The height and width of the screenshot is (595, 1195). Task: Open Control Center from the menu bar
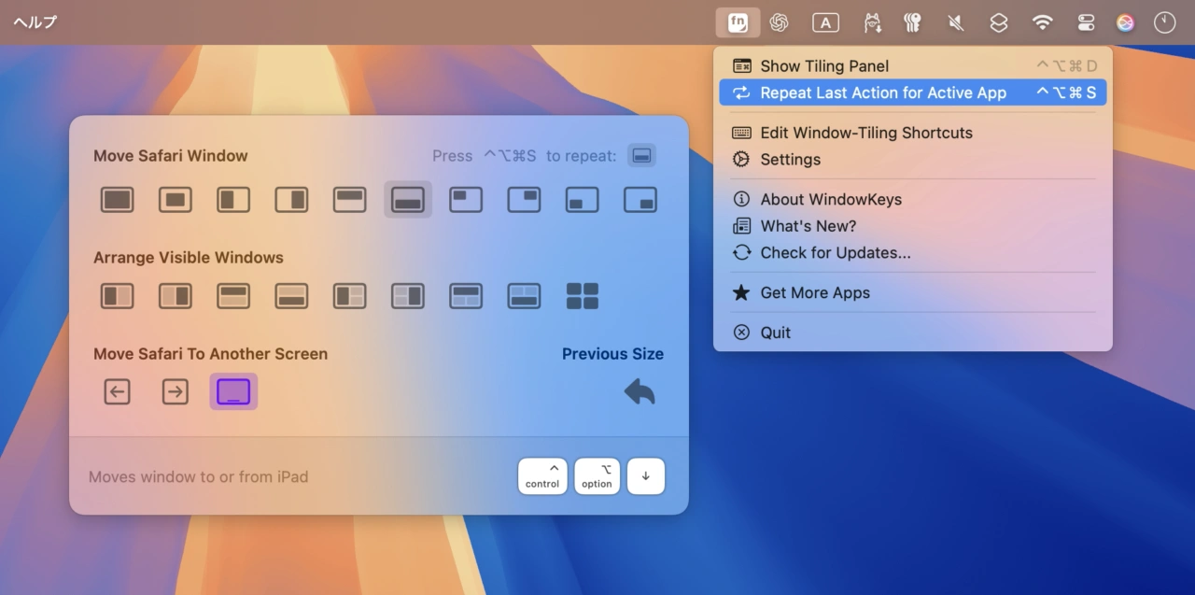(1086, 22)
